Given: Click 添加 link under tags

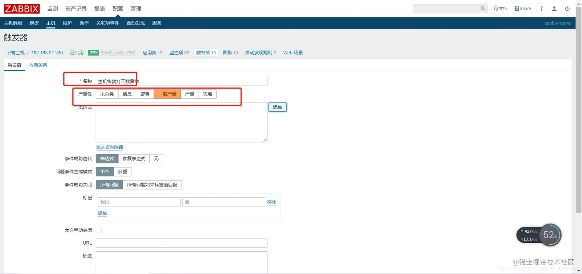Looking at the screenshot, I should (102, 213).
